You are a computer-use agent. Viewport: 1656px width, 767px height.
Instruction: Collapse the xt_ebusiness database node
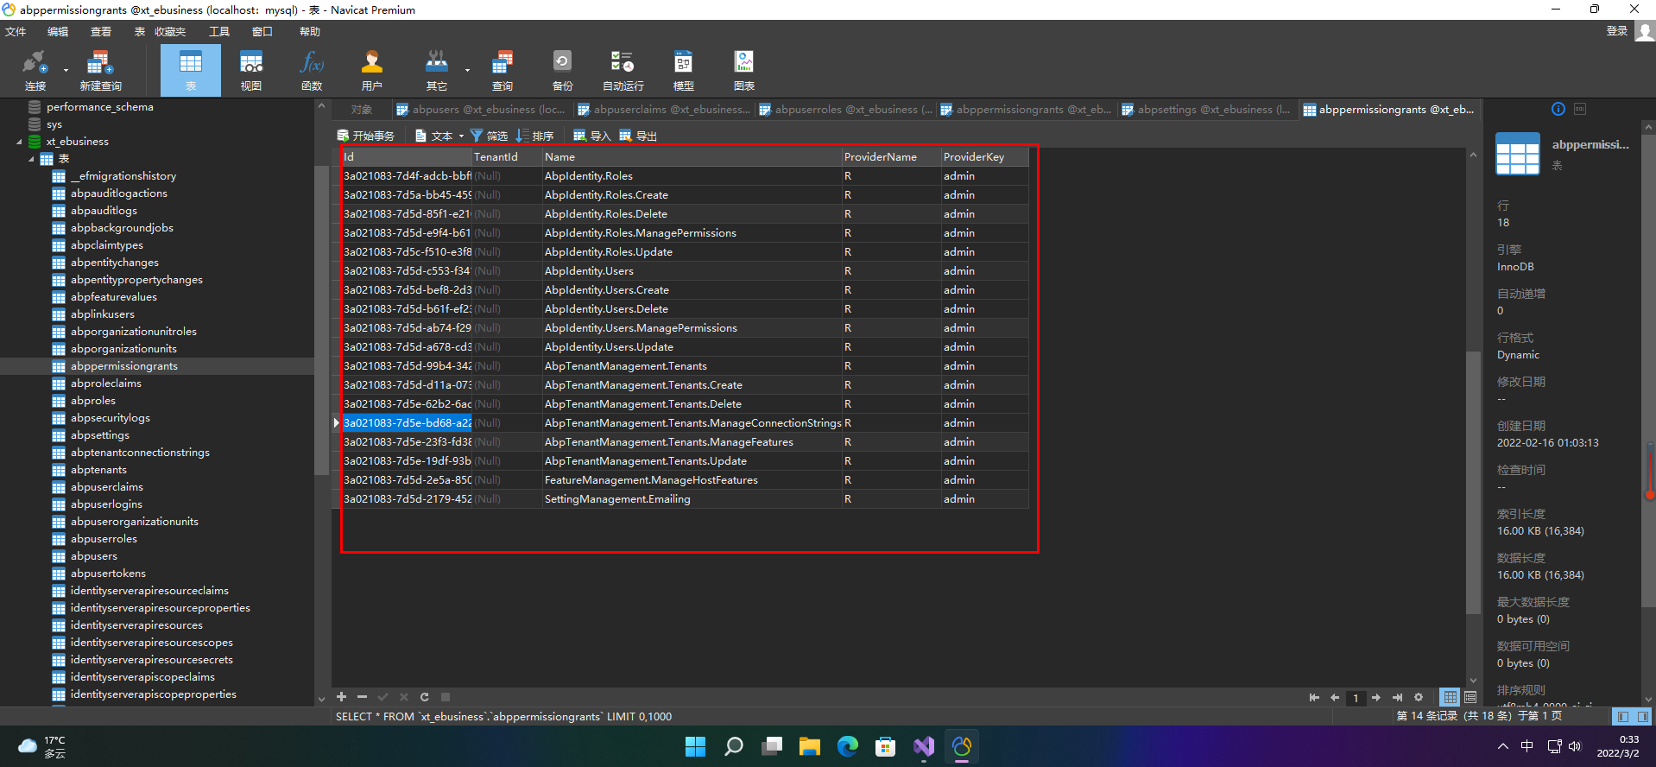19,142
